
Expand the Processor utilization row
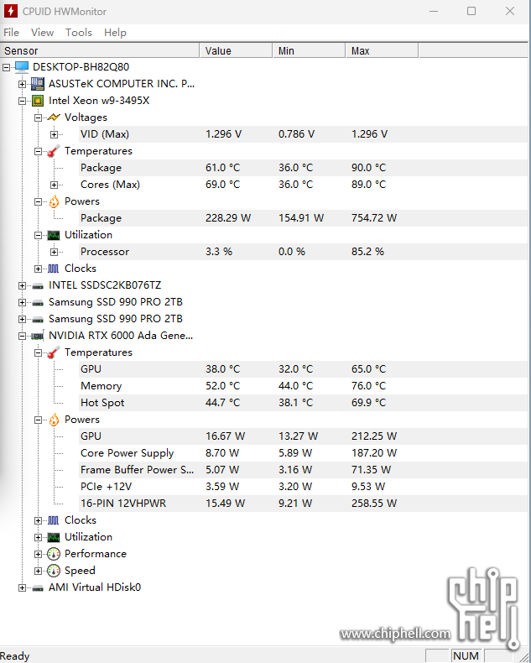55,252
